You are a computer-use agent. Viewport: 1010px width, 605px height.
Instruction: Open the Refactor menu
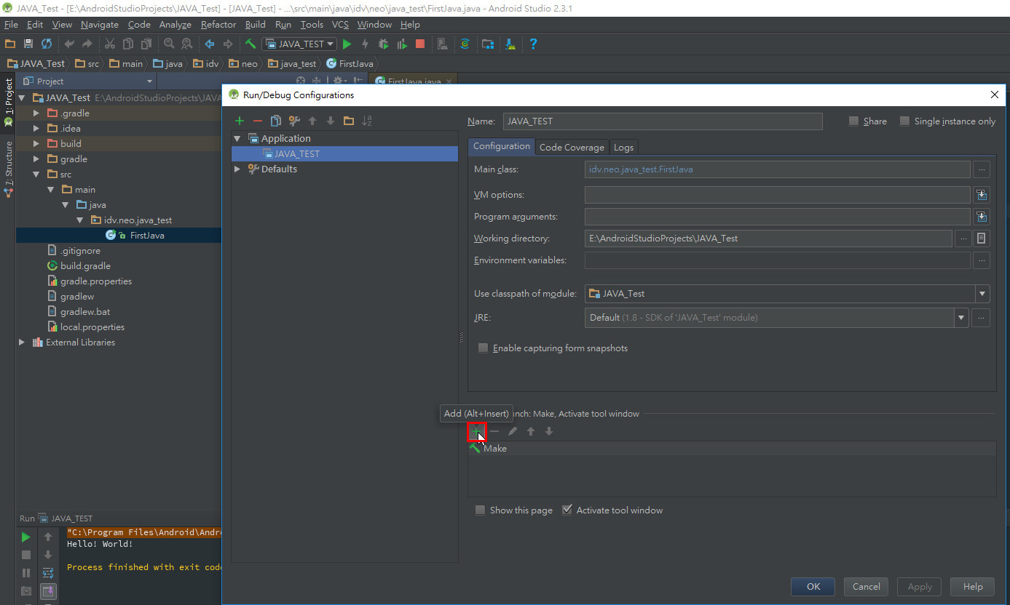coord(218,25)
